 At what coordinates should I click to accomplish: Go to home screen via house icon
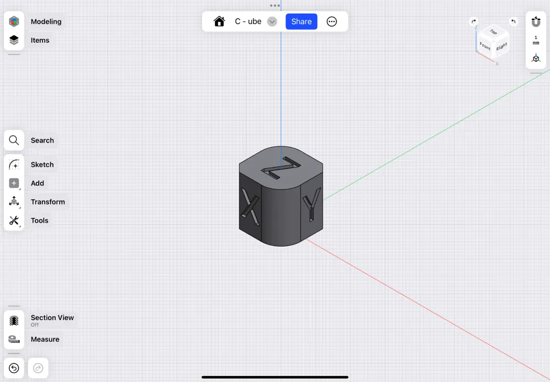click(219, 21)
